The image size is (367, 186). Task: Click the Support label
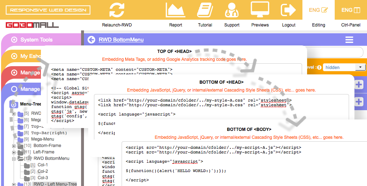(232, 25)
